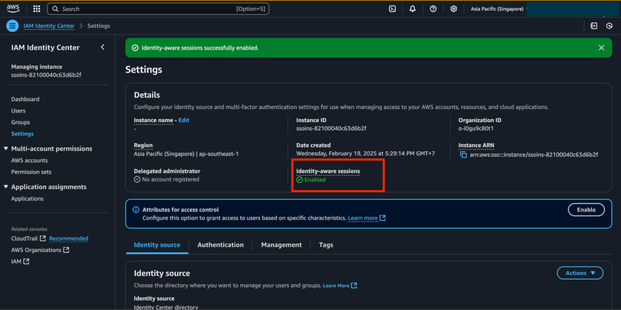Open the hexagon assistant icon at top right

pos(609,25)
